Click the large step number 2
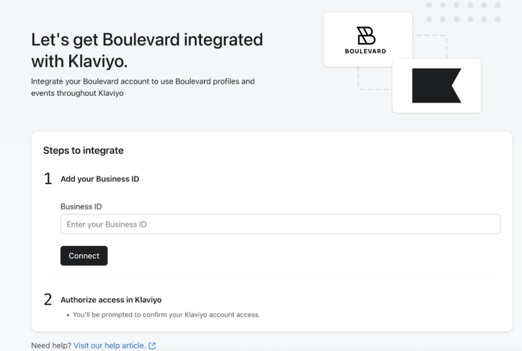 [x=48, y=300]
